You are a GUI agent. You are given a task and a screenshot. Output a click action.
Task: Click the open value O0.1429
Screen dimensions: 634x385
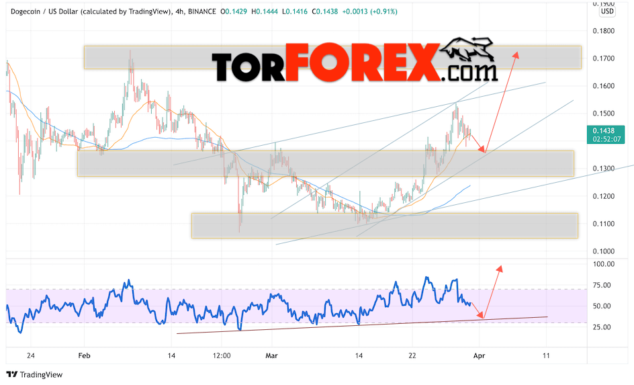pyautogui.click(x=234, y=11)
